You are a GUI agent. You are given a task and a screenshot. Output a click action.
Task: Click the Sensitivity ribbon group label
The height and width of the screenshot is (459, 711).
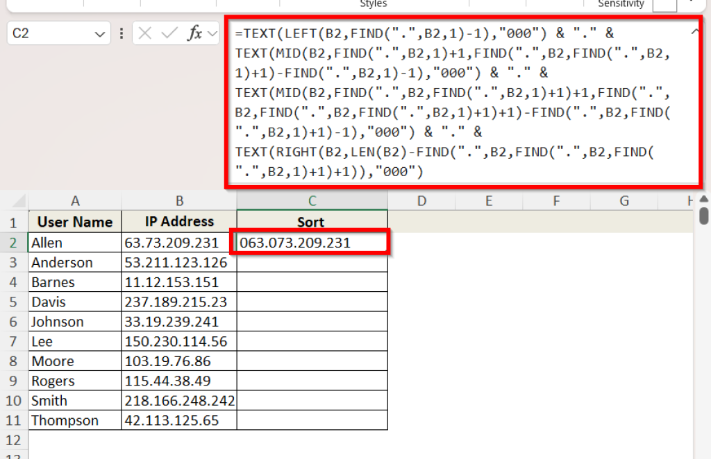point(620,4)
